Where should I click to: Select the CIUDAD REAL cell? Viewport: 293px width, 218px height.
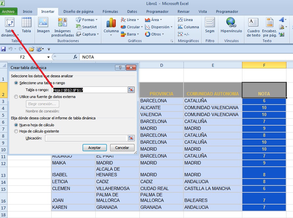161,188
